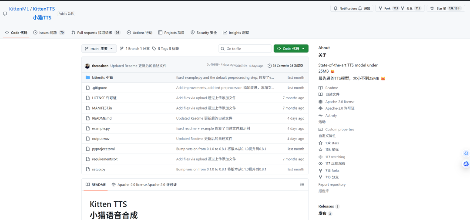Open the main branch dropdown
470x220 pixels.
(99, 49)
